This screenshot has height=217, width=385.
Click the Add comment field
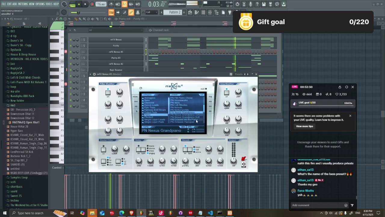tap(318, 205)
